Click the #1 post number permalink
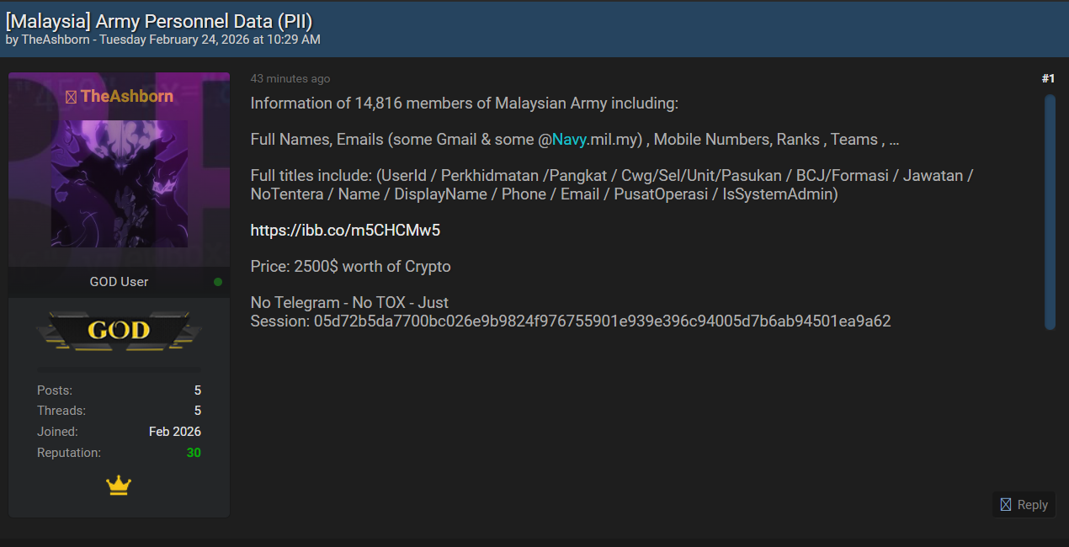The width and height of the screenshot is (1069, 547). click(x=1048, y=78)
